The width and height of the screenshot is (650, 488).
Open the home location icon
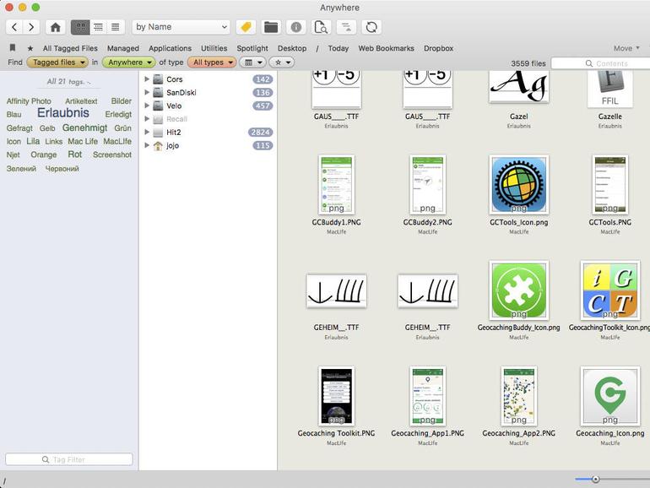pyautogui.click(x=55, y=27)
